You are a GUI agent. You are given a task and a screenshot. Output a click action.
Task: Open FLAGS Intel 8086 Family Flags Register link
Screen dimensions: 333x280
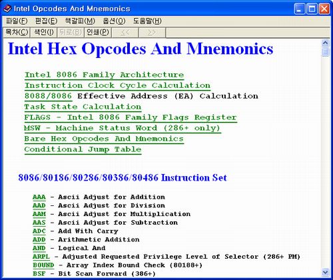pos(131,117)
